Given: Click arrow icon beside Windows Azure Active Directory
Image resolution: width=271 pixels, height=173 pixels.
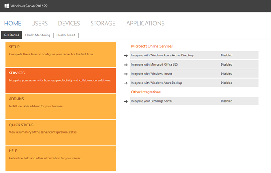Looking at the screenshot, I should [126, 56].
